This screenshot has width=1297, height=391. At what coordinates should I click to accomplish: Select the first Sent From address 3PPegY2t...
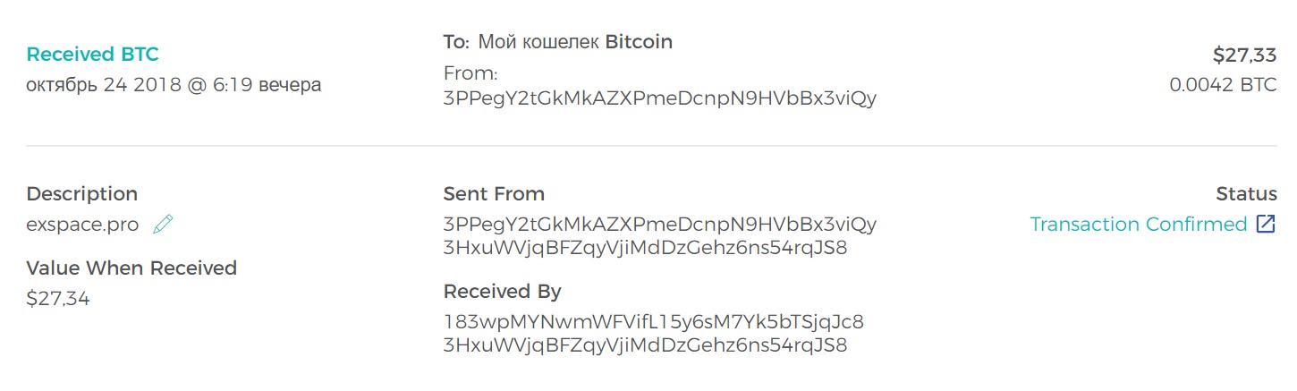(660, 224)
